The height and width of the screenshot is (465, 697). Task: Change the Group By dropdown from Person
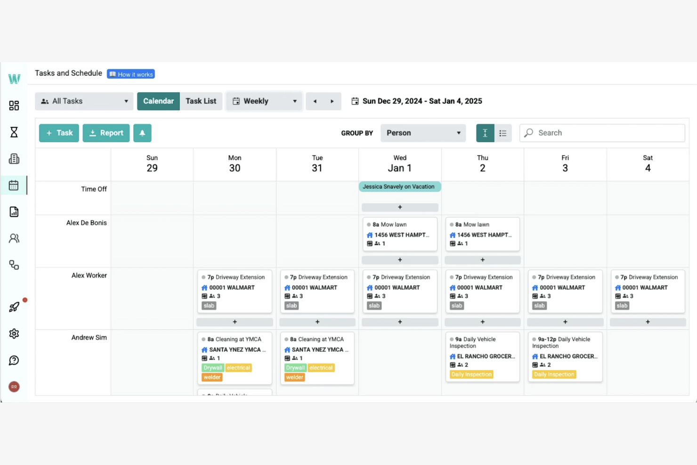click(422, 133)
